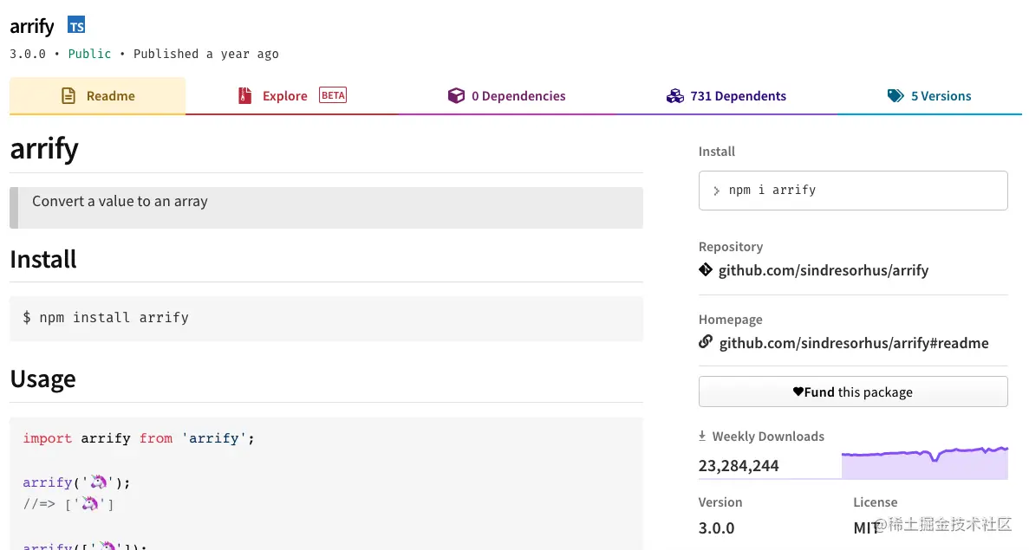Screen dimensions: 1029x550
Task: Open the Readme tab
Action: (x=97, y=96)
